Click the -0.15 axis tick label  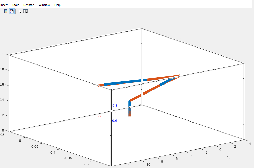click(x=69, y=158)
